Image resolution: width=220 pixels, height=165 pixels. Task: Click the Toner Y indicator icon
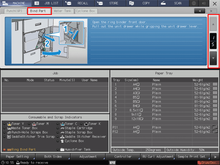pyautogui.click(x=9, y=124)
